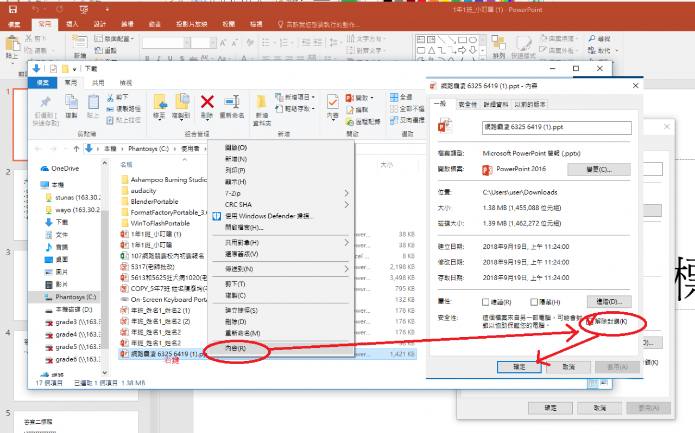Select 下載 folder in Explorer navigation pane

coord(56,222)
